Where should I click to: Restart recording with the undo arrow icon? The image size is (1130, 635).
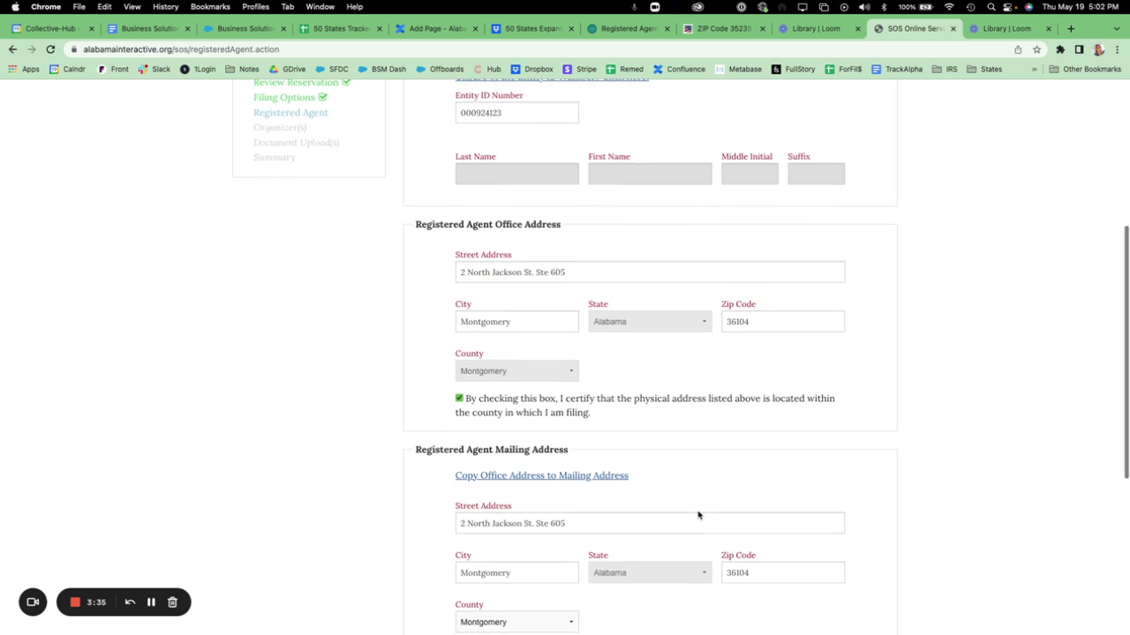[x=130, y=602]
